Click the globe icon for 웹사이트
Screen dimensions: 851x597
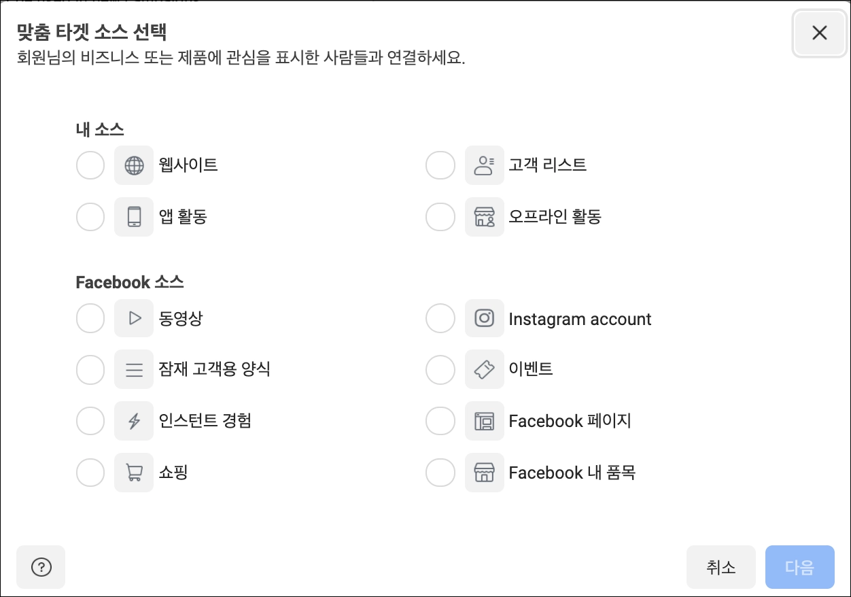point(134,165)
